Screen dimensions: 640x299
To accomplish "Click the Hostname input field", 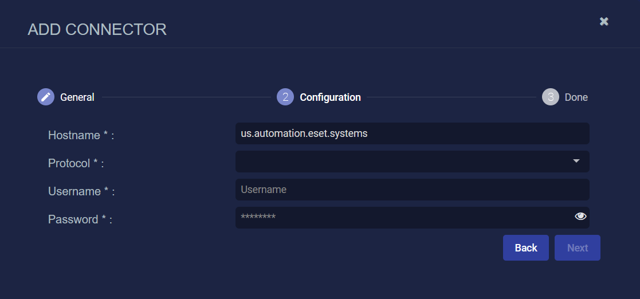I will [x=412, y=133].
